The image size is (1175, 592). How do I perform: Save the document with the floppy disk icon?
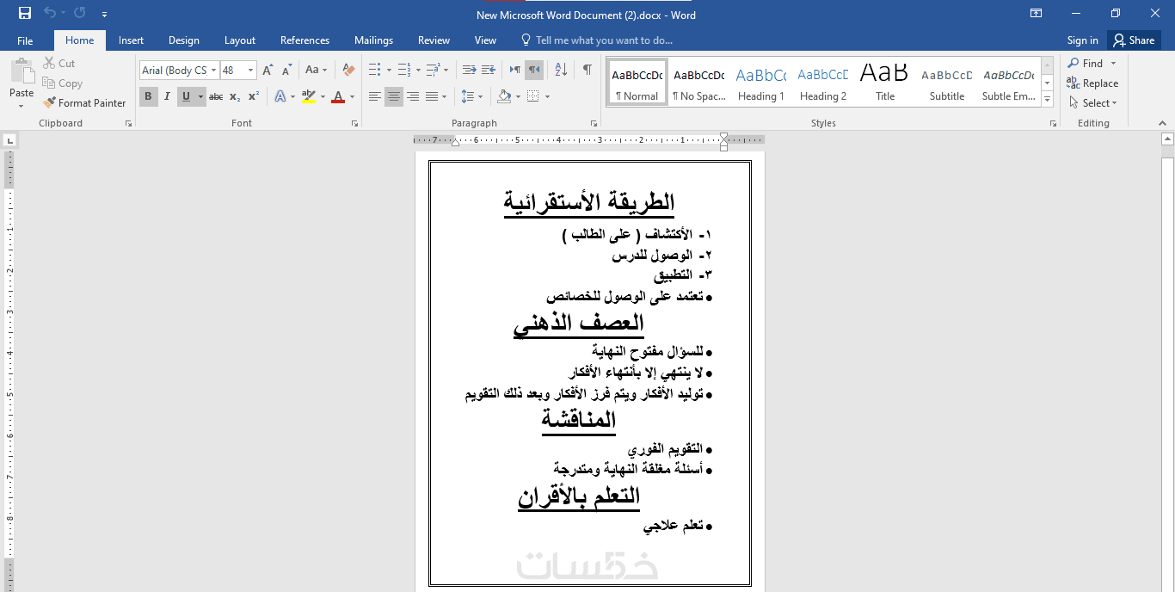(x=24, y=13)
